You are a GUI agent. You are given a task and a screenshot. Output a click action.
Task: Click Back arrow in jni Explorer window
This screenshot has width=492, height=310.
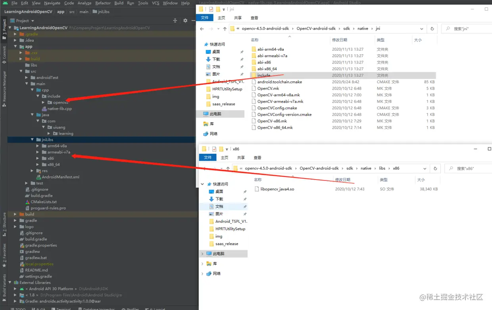202,29
